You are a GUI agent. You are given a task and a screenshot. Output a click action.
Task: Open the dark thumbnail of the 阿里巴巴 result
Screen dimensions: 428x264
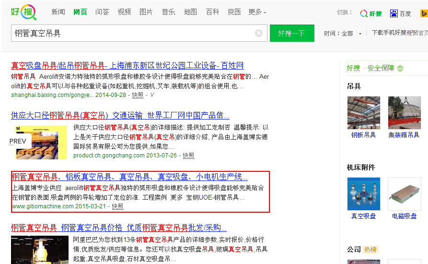40,250
